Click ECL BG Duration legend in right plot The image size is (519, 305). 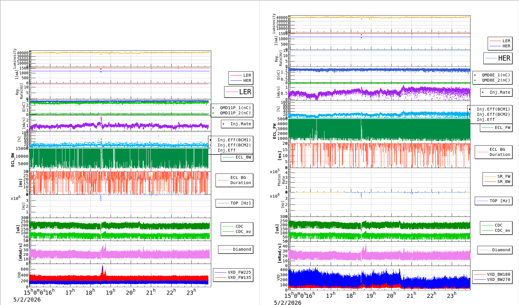494,152
